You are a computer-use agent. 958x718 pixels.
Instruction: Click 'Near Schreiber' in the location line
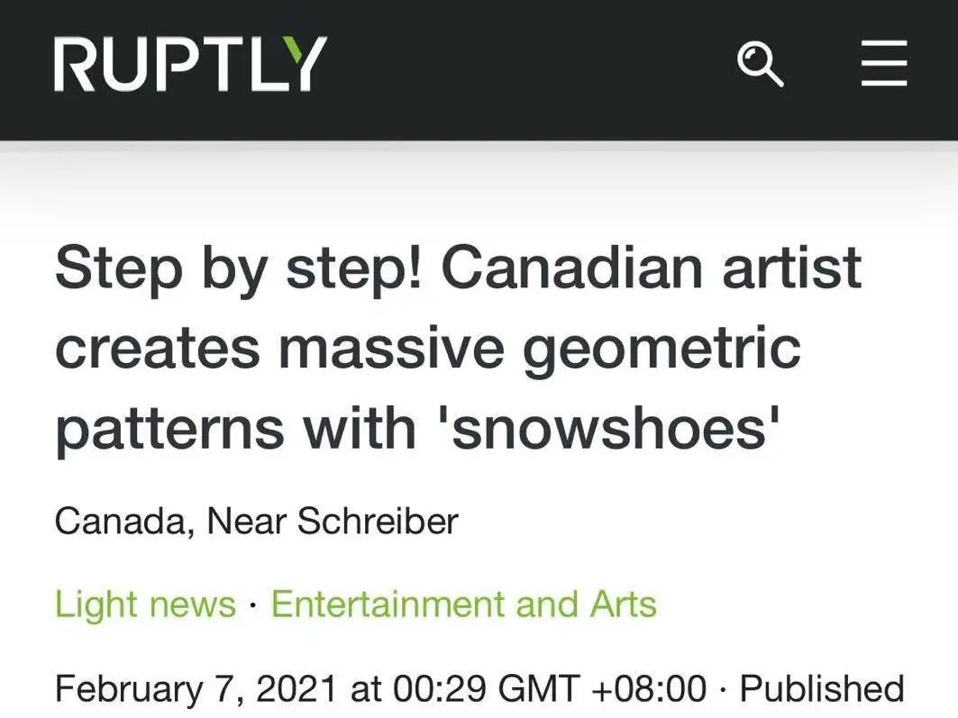[x=333, y=521]
